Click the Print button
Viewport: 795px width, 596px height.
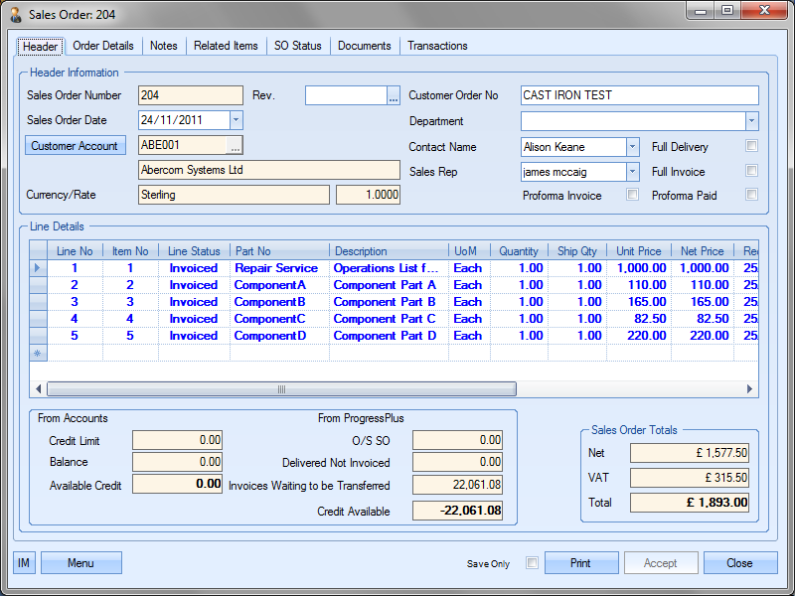pyautogui.click(x=581, y=563)
